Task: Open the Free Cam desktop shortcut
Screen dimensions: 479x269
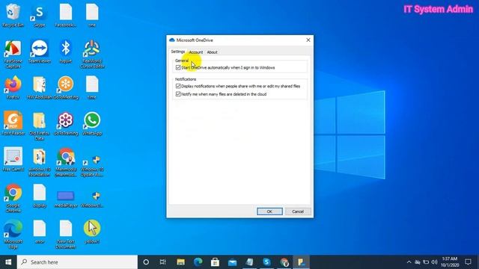Action: 13,159
